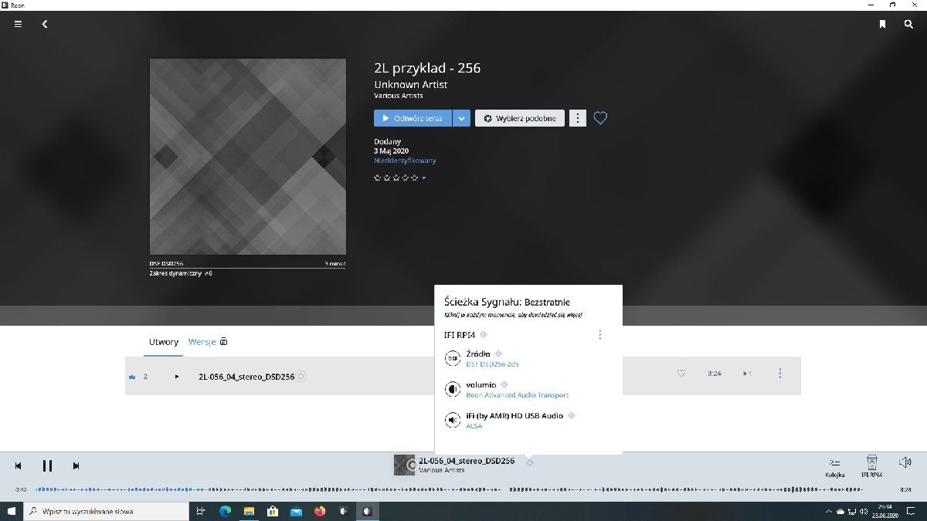Click now-playing title 2L-056_04_stereo_DSD256 in footer
927x521 pixels.
click(467, 461)
